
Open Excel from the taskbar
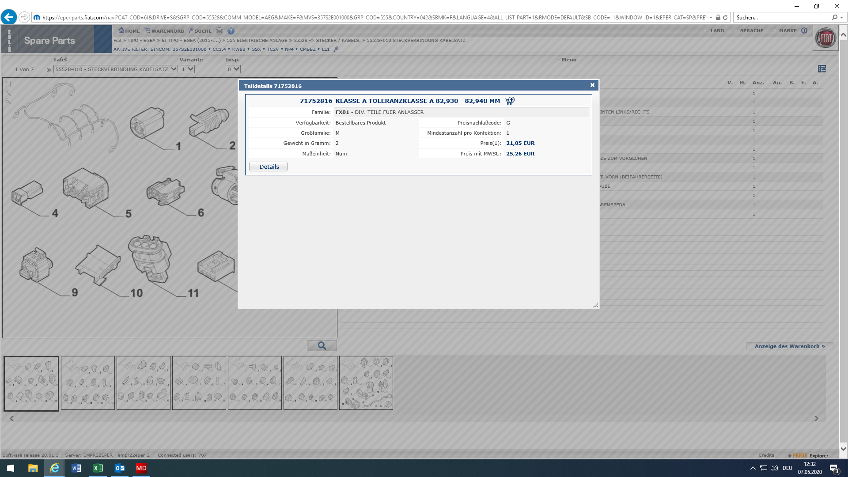tap(98, 468)
